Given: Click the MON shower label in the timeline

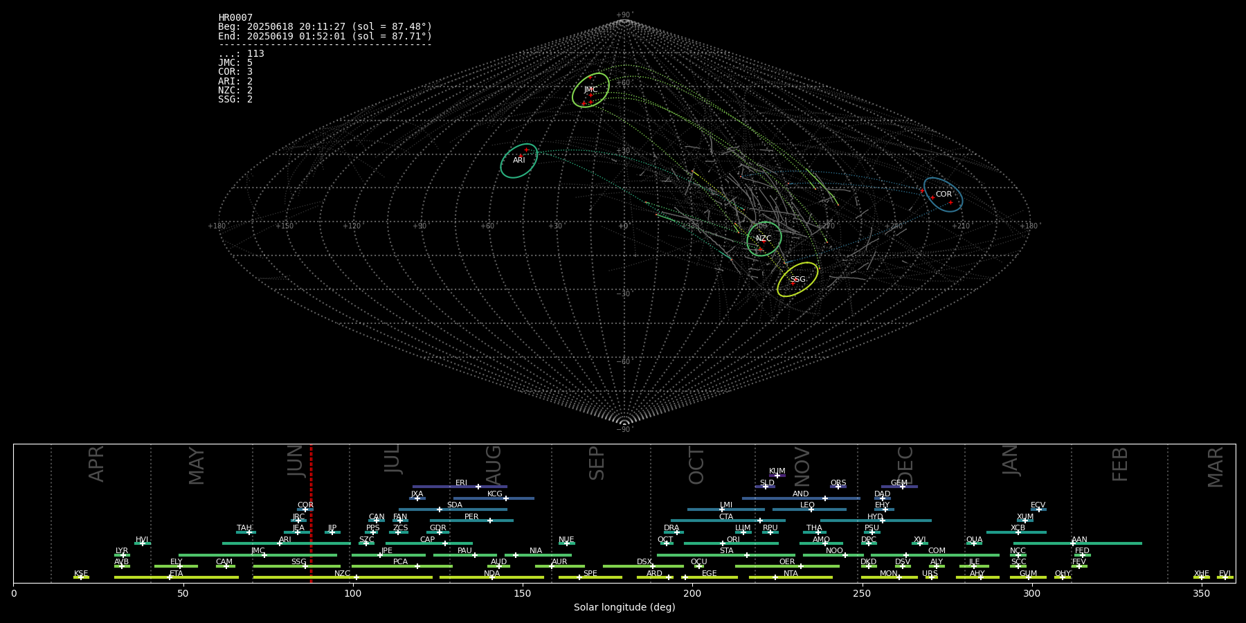Looking at the screenshot, I should [889, 574].
